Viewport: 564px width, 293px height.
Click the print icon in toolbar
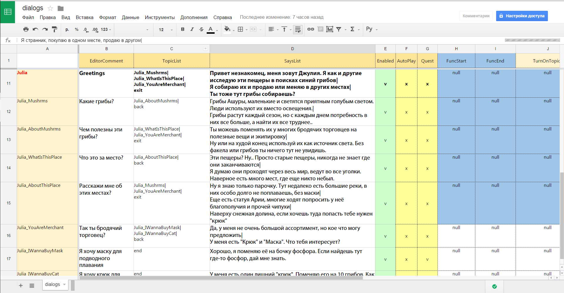26,29
